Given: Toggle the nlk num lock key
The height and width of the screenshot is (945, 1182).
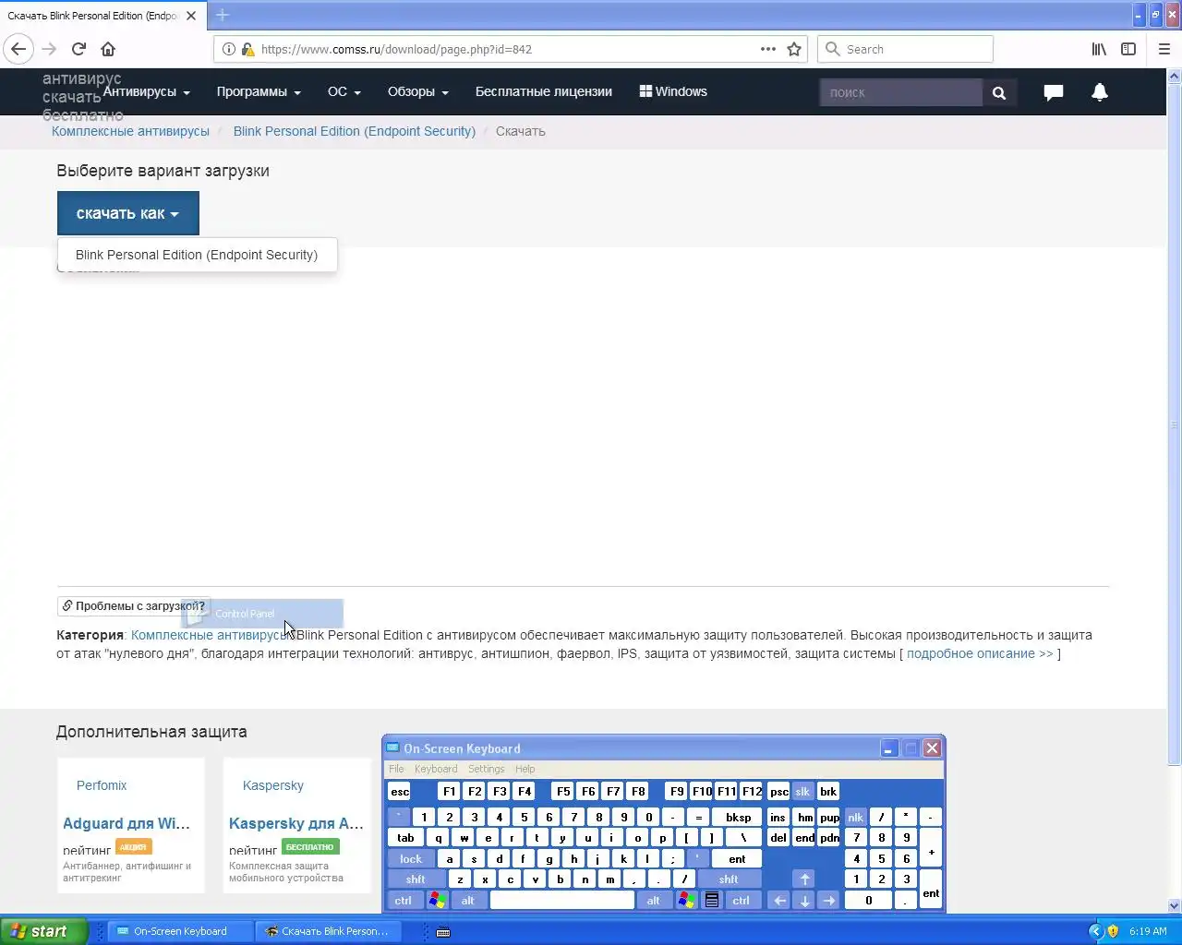Looking at the screenshot, I should pos(856,817).
